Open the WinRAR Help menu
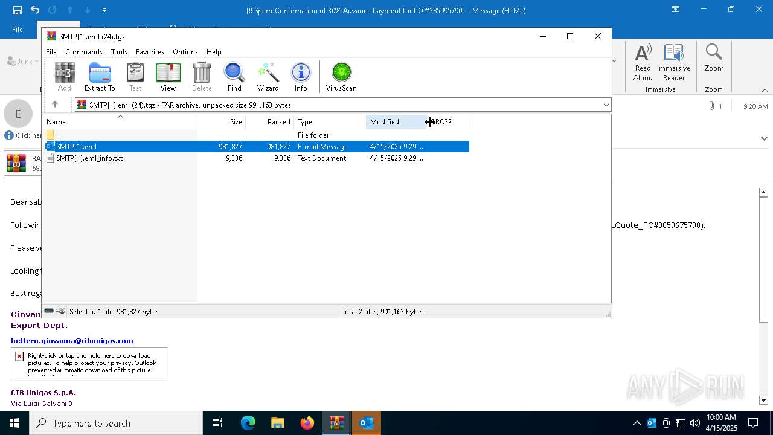773x435 pixels. [214, 52]
